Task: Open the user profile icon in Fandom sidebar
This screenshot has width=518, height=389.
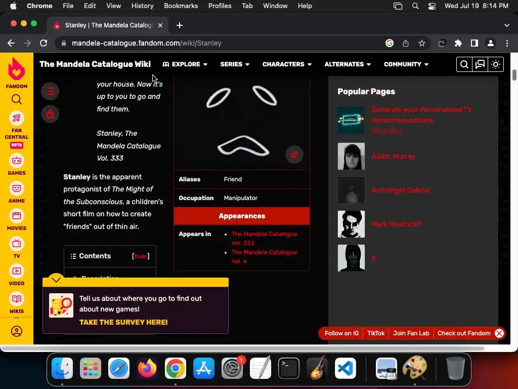Action: pyautogui.click(x=17, y=331)
